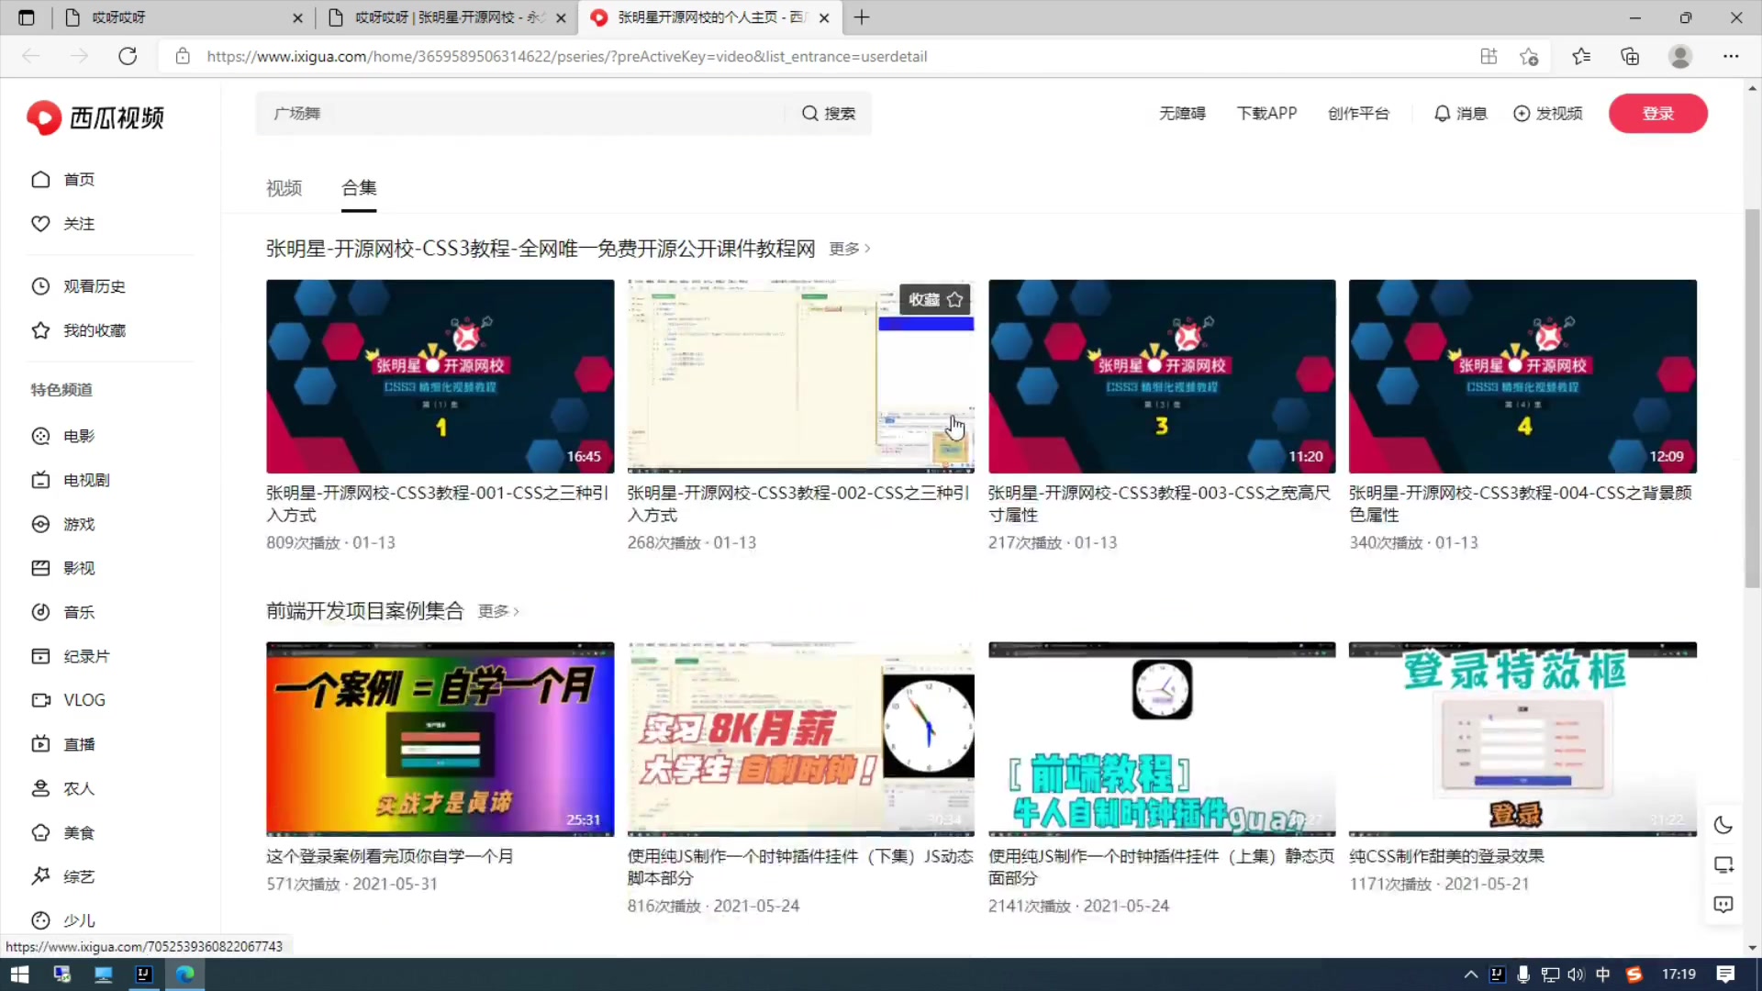This screenshot has height=991, width=1762.
Task: Open 无障碍 accessibility link
Action: click(x=1182, y=114)
